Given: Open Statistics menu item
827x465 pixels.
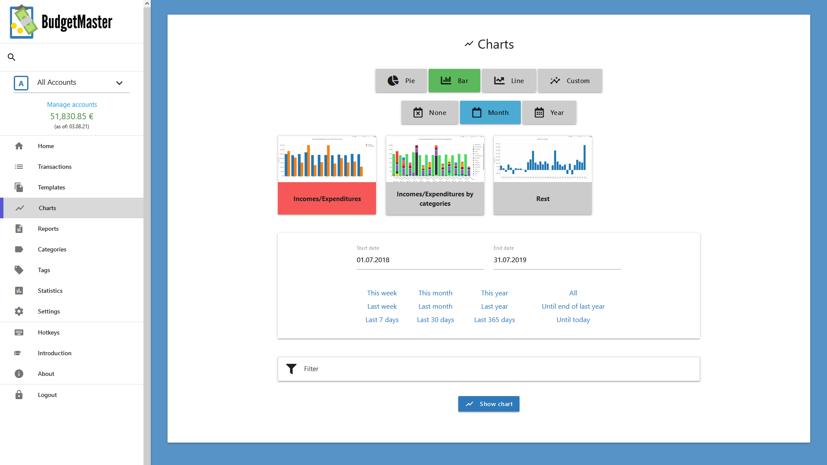Looking at the screenshot, I should [72, 291].
